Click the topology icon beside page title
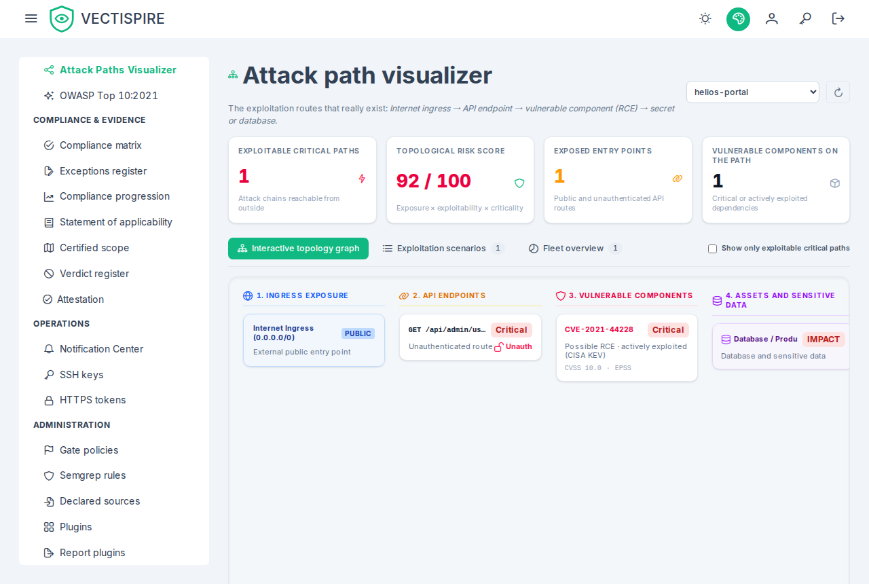This screenshot has height=584, width=869. pos(233,75)
